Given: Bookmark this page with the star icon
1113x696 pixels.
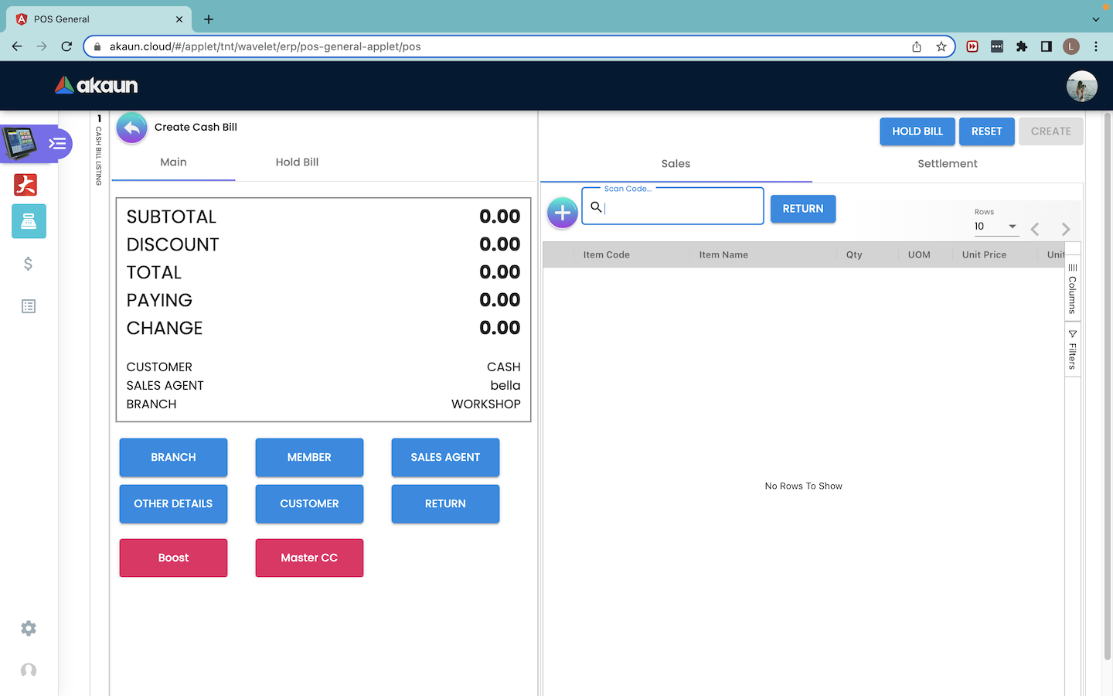Looking at the screenshot, I should (x=941, y=46).
